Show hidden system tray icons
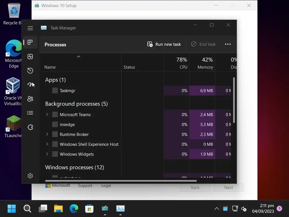The height and width of the screenshot is (217, 289). point(217,209)
